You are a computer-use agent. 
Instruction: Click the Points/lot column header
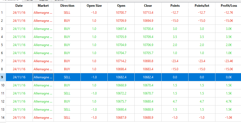pos(202,6)
